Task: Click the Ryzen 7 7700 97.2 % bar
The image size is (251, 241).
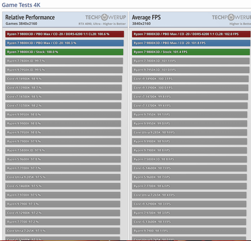Action: coord(63,222)
